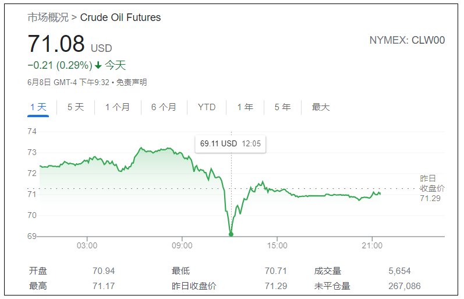Click the green low-point marker dot on chart
This screenshot has width=464, height=299.
point(231,234)
